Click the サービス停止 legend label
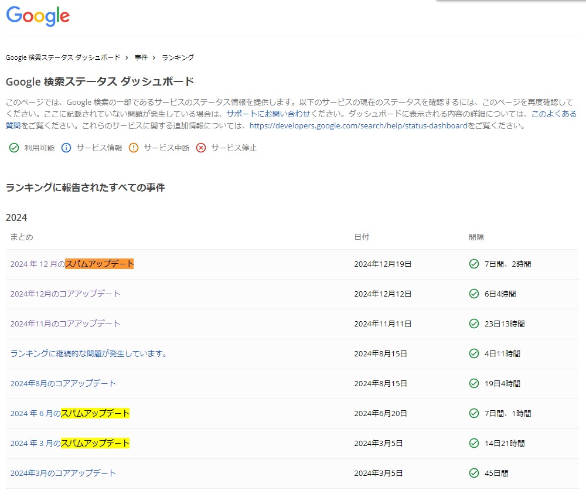 click(x=234, y=148)
